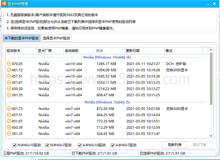Switch to the 未下载的显卡PNP驱动 tab
The width and height of the screenshot is (220, 160).
point(21,38)
